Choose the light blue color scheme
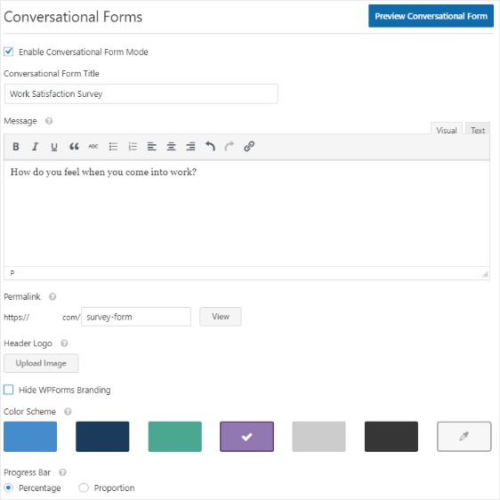 [x=30, y=437]
